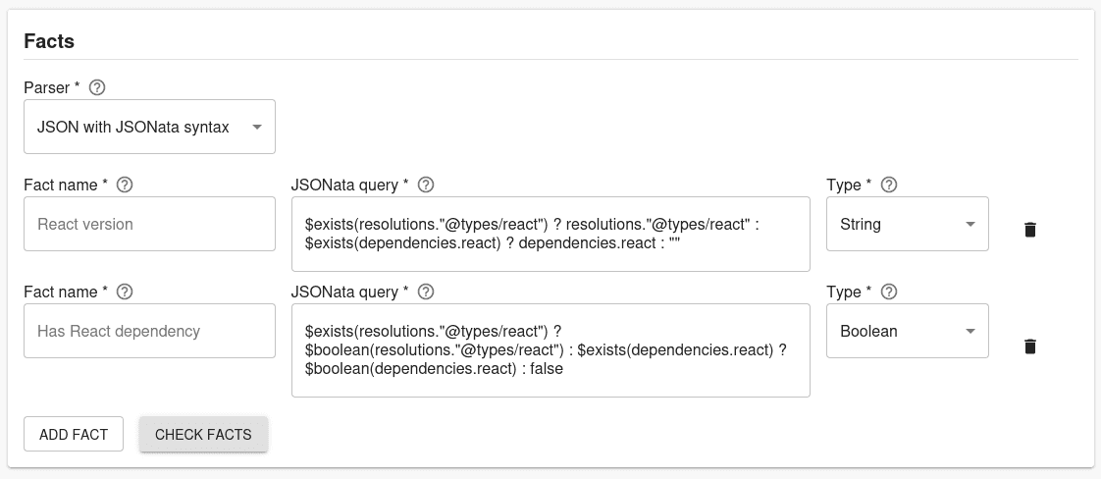Show help for the first JSONata query
This screenshot has width=1101, height=479.
point(426,185)
